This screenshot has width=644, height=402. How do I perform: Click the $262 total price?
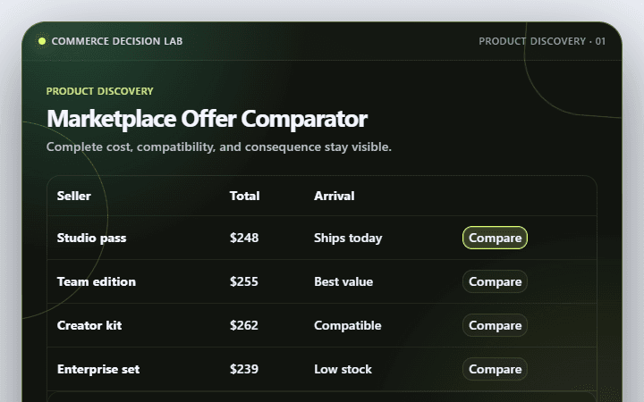[x=244, y=325]
